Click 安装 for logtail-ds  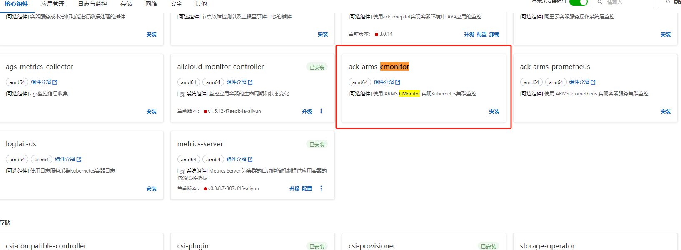point(152,189)
